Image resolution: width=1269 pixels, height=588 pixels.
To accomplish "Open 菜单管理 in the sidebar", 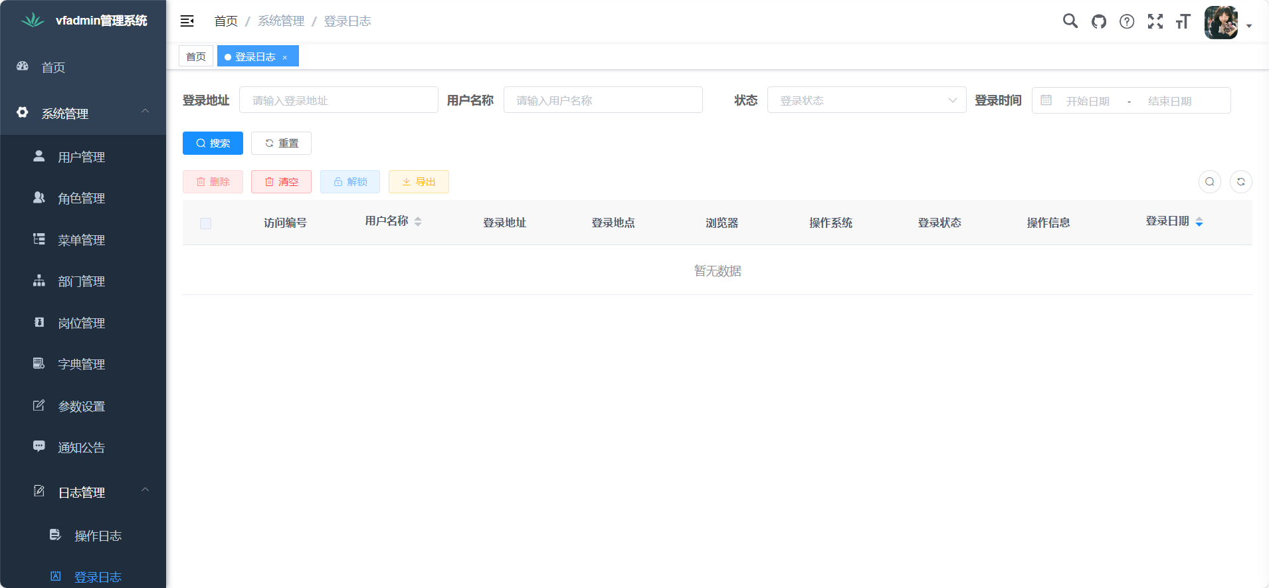I will (83, 240).
